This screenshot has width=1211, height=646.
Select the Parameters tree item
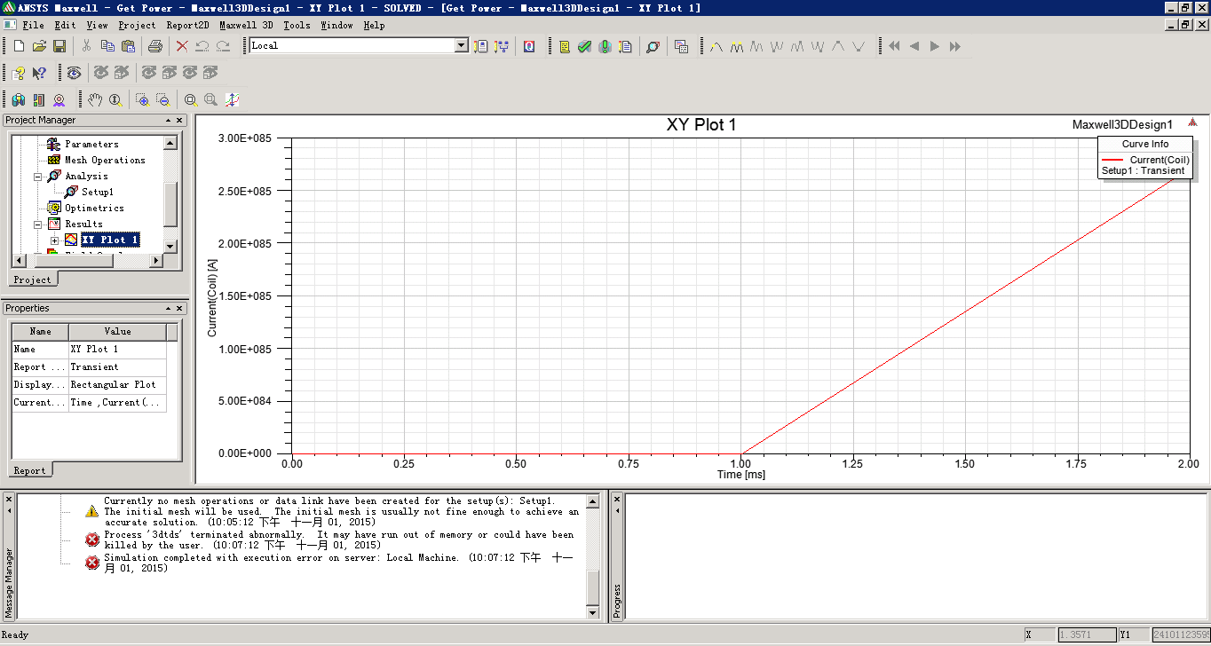coord(91,144)
